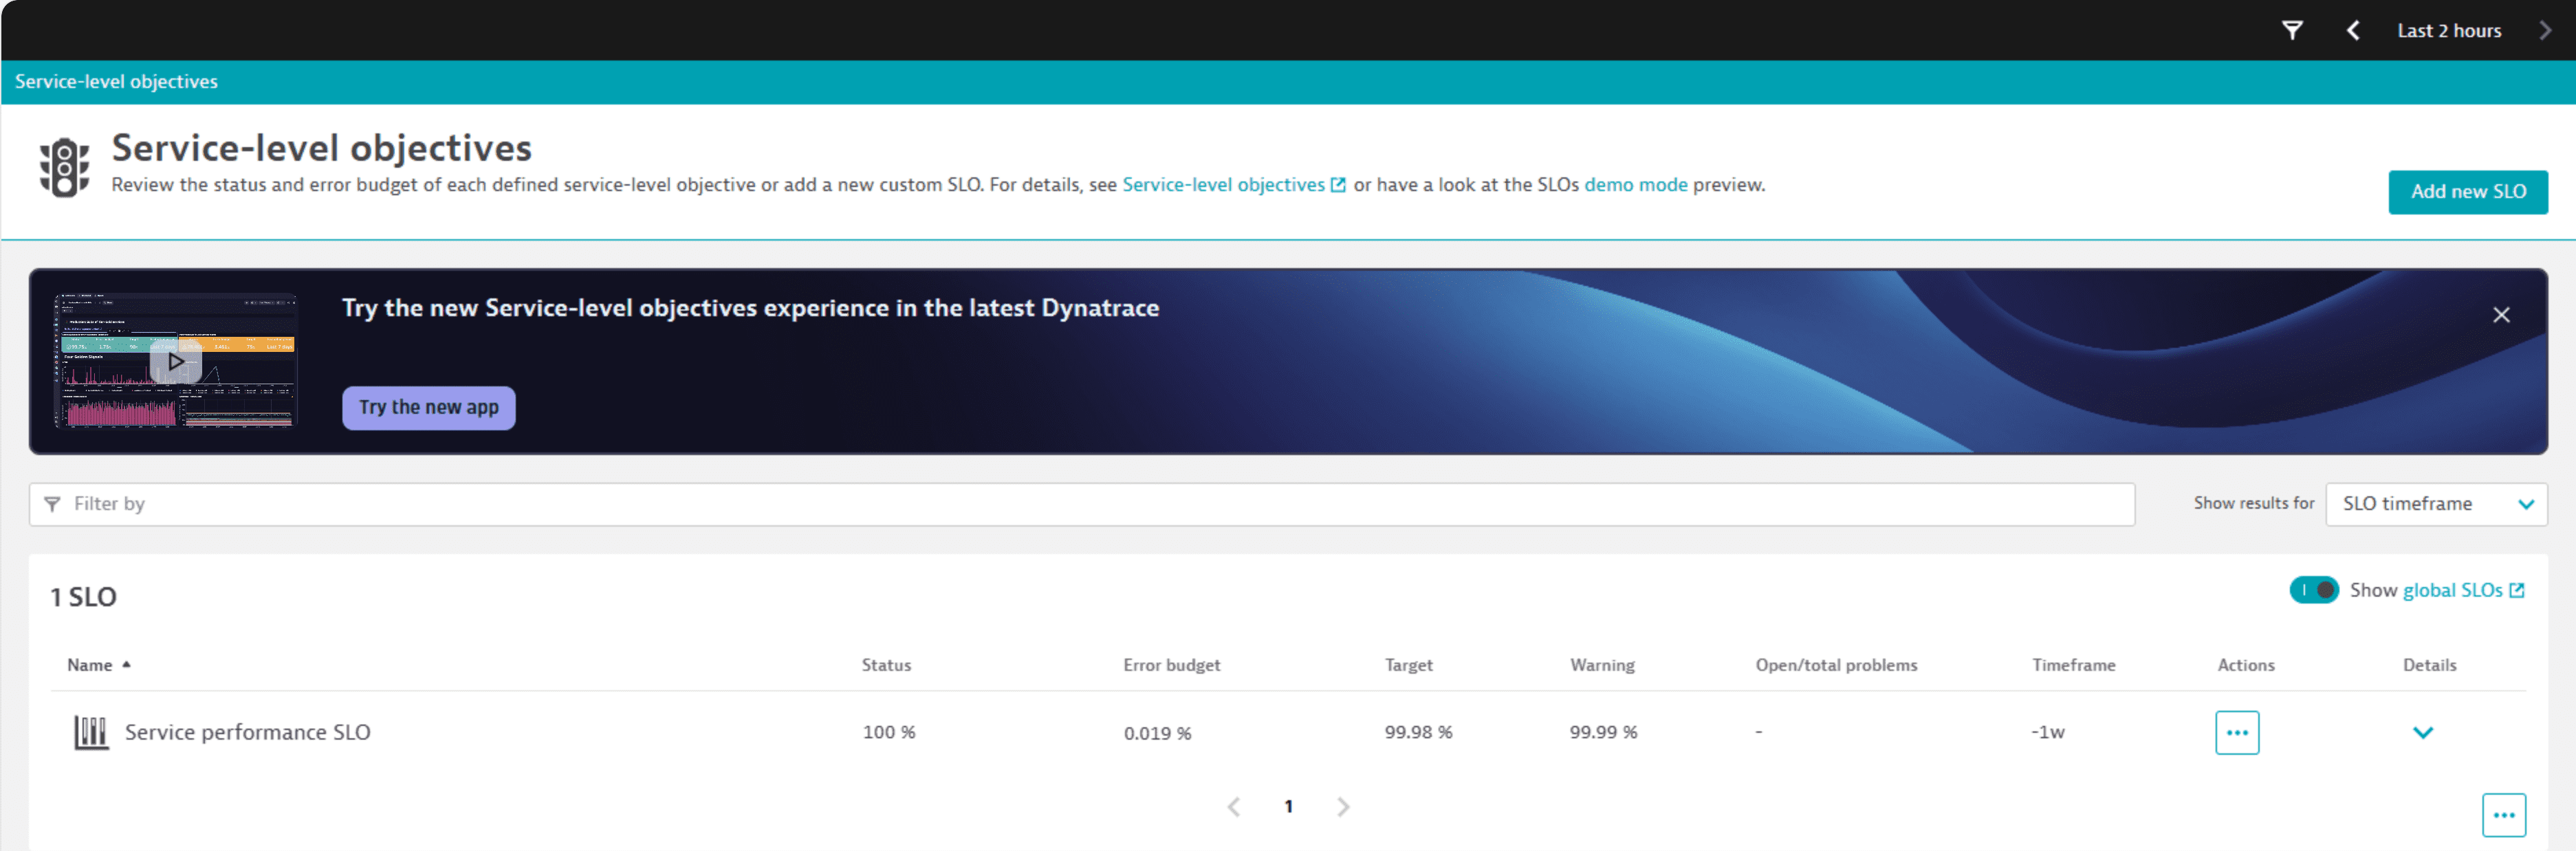Click the Status column header
The image size is (2576, 851).
(x=886, y=665)
